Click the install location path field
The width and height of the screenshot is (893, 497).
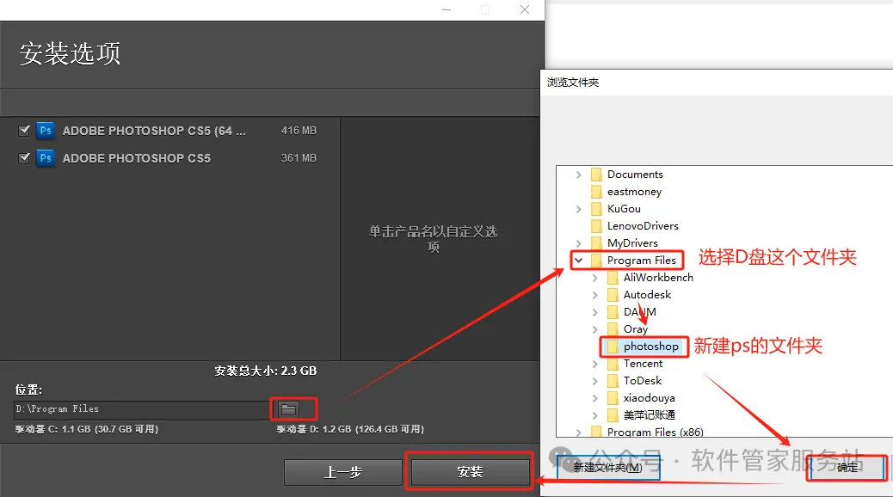(141, 409)
